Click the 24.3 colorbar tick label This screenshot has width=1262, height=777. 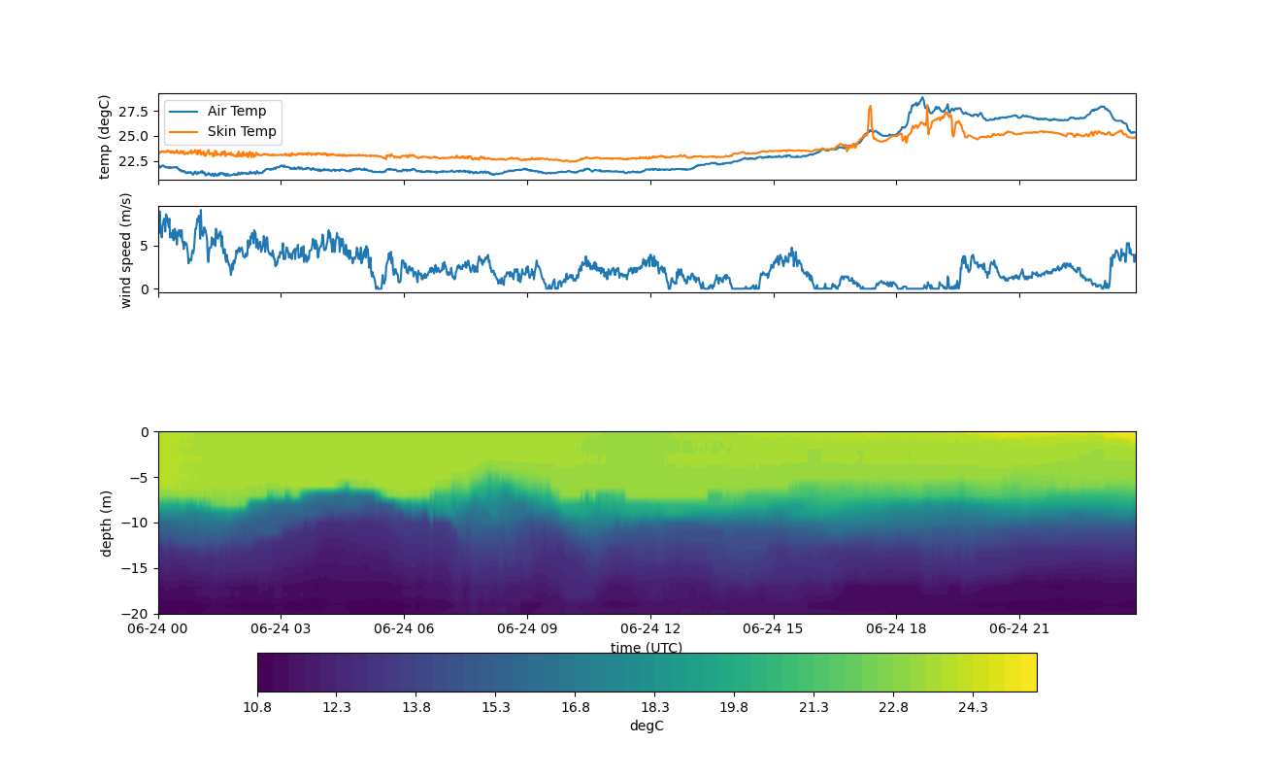973,708
